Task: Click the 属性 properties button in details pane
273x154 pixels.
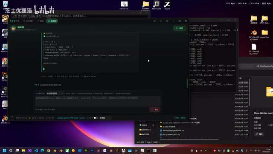Action: coord(259,134)
